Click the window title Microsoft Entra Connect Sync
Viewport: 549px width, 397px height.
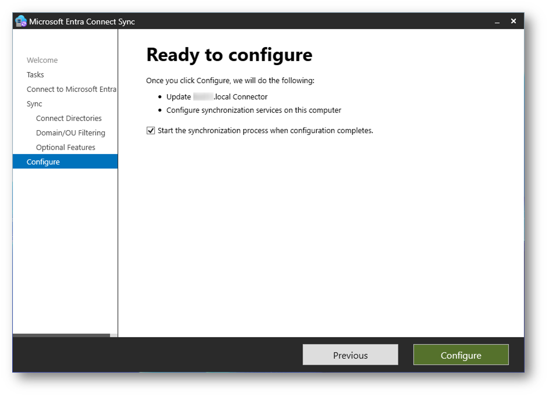82,22
